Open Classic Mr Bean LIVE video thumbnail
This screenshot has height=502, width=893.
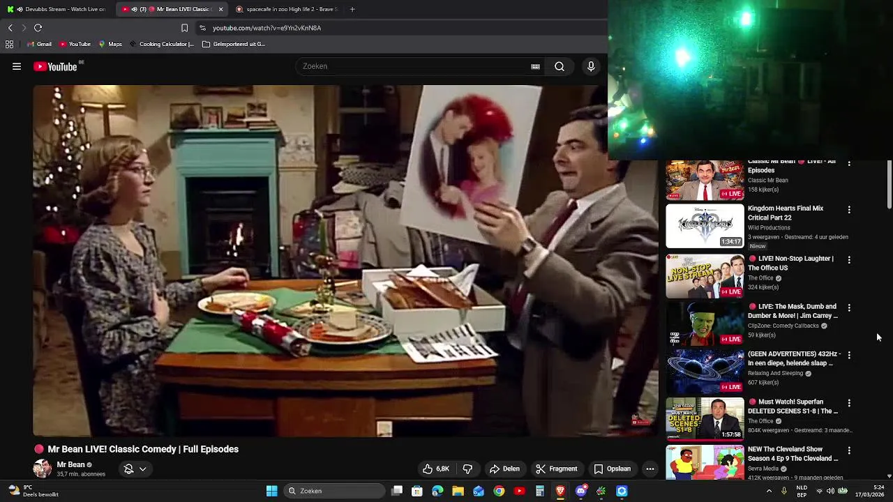[x=705, y=181]
